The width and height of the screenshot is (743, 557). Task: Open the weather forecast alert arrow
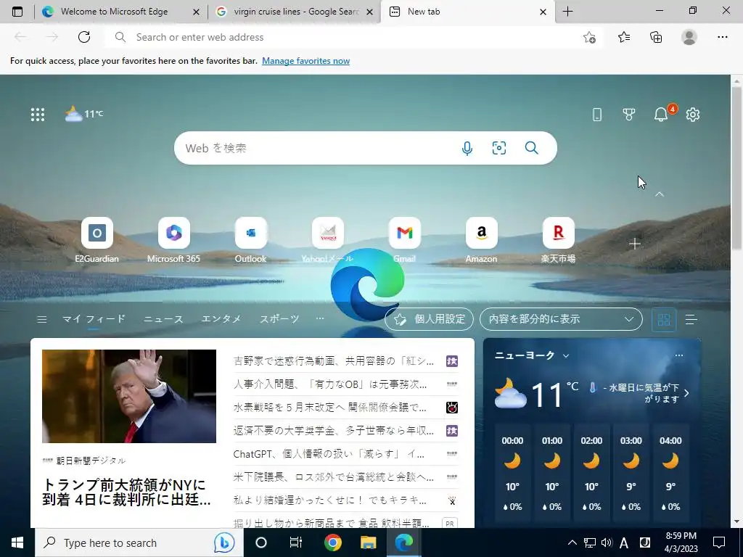tap(686, 393)
